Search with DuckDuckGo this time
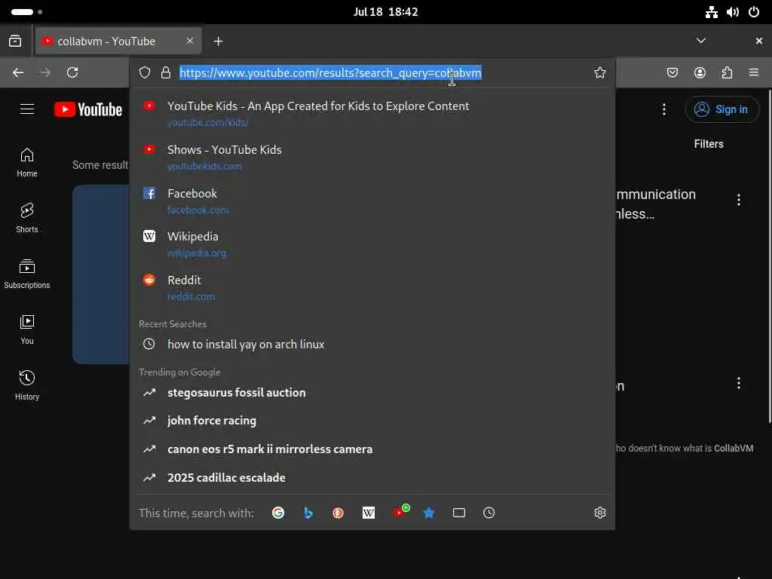This screenshot has height=579, width=772. 339,513
